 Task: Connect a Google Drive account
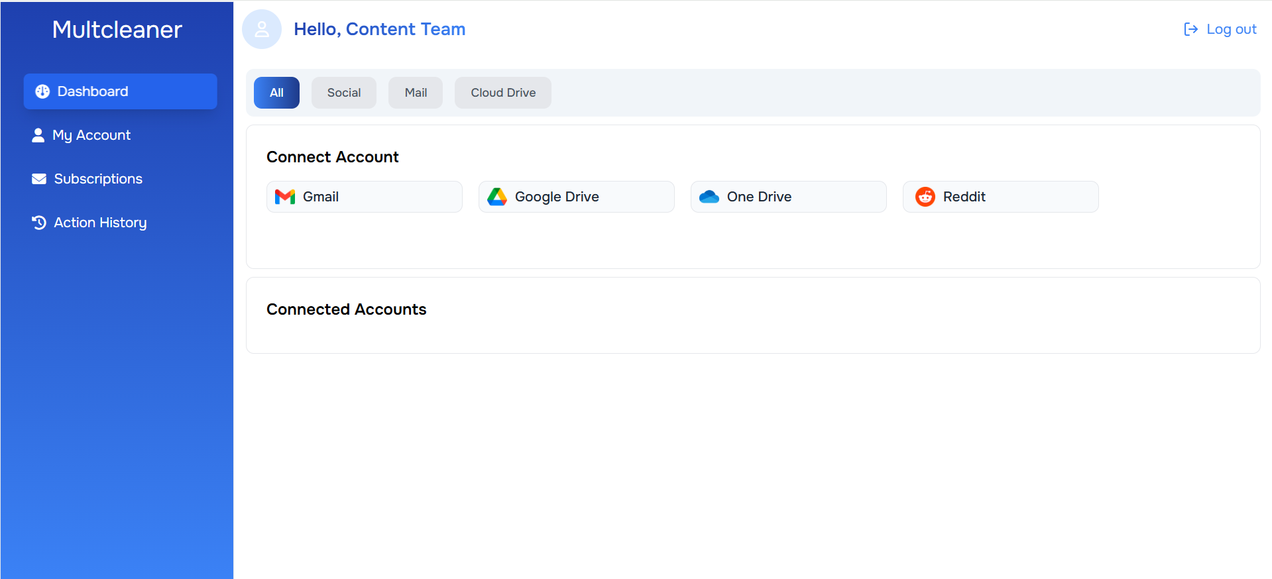point(577,197)
